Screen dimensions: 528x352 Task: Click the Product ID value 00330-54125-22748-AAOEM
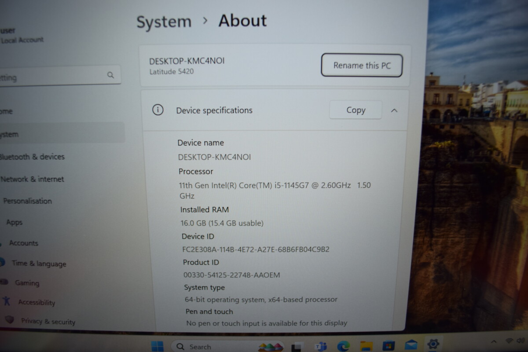coord(231,275)
